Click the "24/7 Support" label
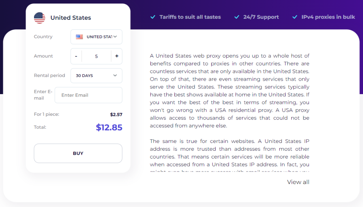The height and width of the screenshot is (207, 363). click(261, 17)
